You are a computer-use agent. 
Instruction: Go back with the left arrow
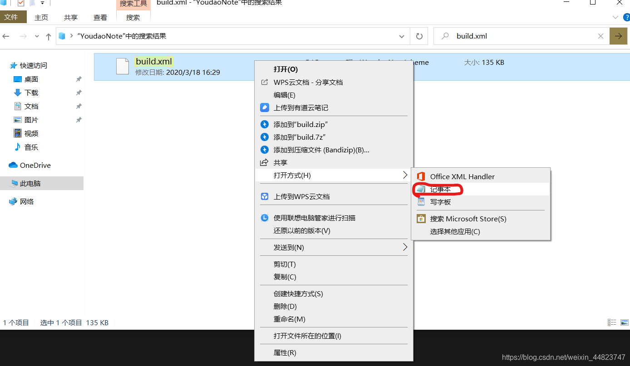click(x=6, y=36)
